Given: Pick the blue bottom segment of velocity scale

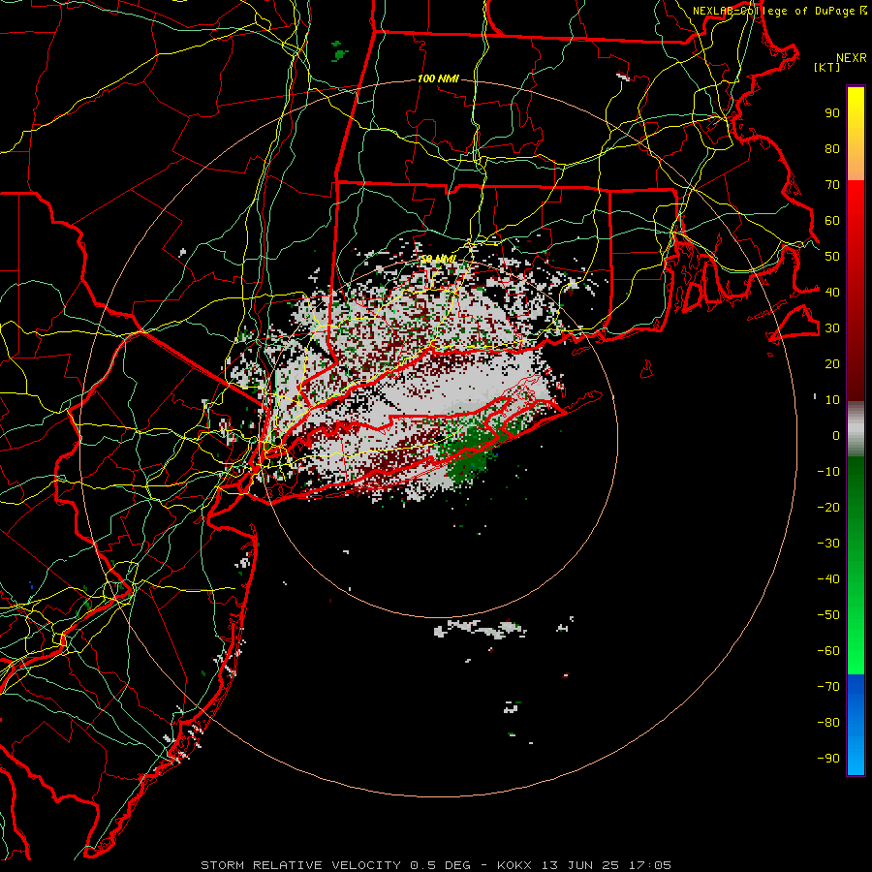Looking at the screenshot, I should point(856,725).
